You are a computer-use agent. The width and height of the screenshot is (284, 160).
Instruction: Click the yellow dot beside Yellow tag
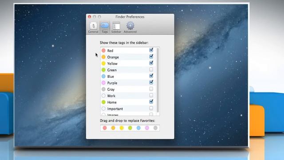tap(103, 64)
